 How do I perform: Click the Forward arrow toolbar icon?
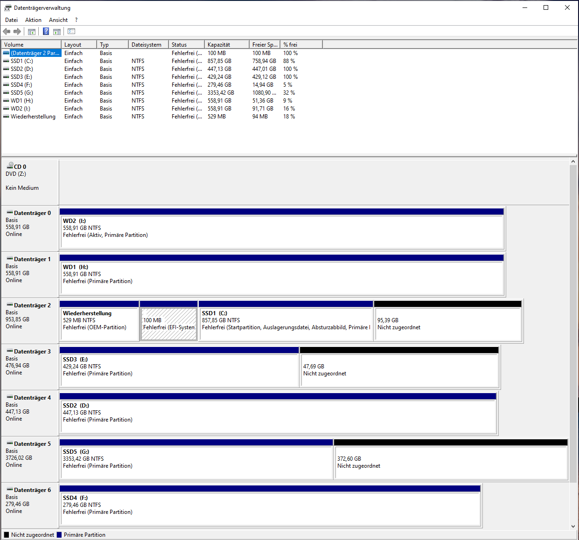(x=17, y=32)
